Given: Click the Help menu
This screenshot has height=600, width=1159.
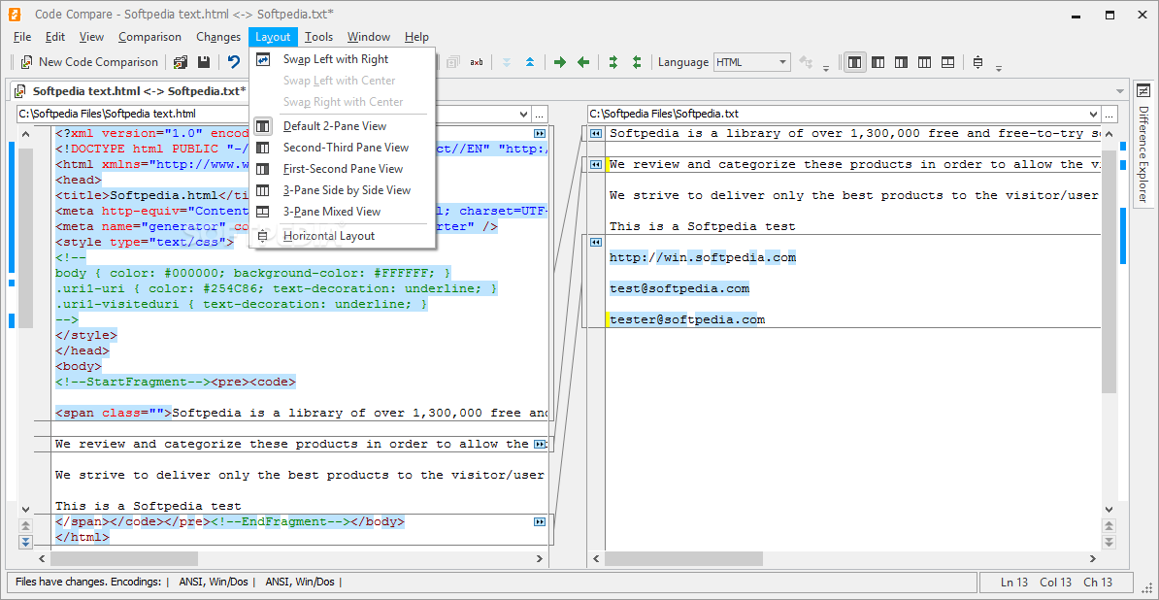Looking at the screenshot, I should [416, 37].
